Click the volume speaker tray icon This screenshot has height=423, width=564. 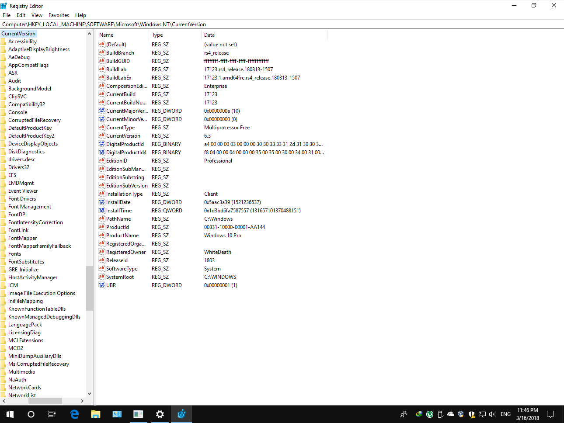492,414
